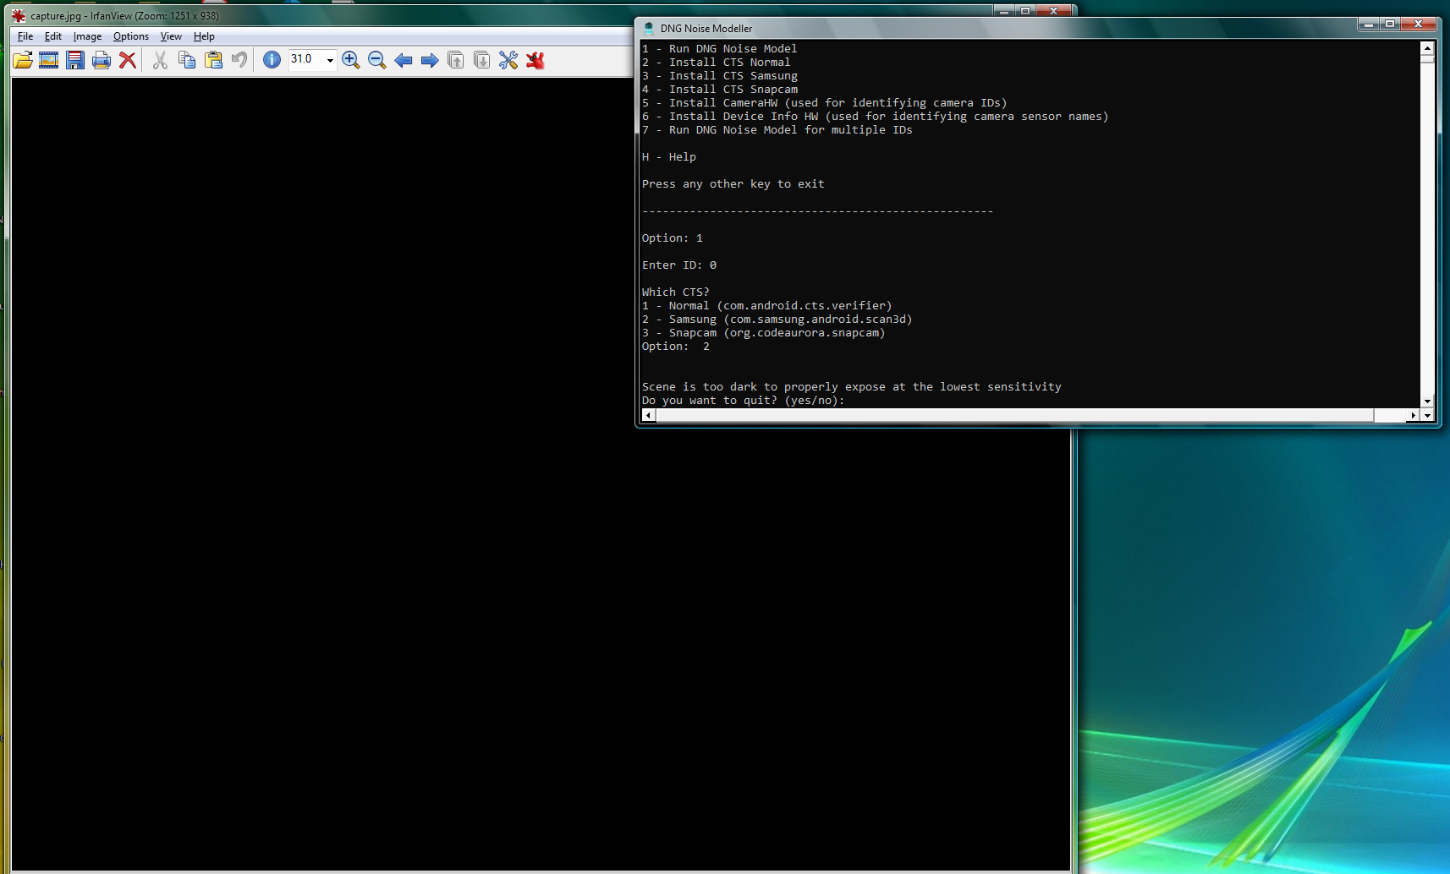Viewport: 1450px width, 874px height.
Task: Click the 'Install CameraHW' console line
Action: (x=824, y=103)
